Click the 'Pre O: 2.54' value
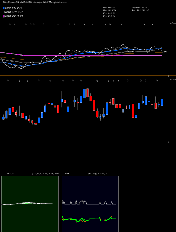The width and height of the screenshot is (176, 232). (x=109, y=7)
